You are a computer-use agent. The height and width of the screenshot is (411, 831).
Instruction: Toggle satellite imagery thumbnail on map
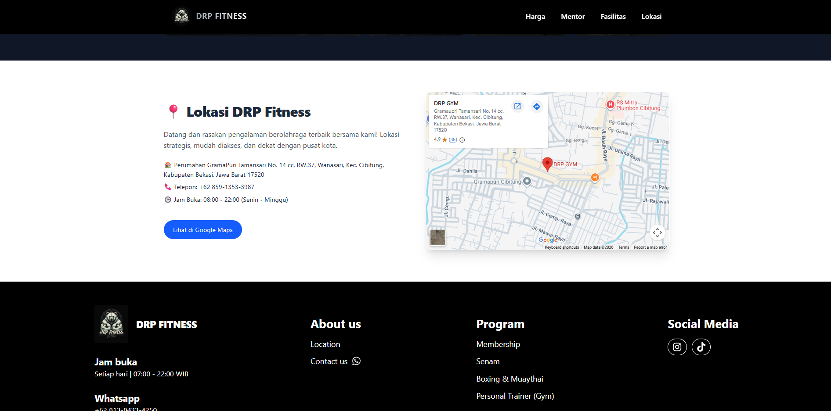coord(438,238)
